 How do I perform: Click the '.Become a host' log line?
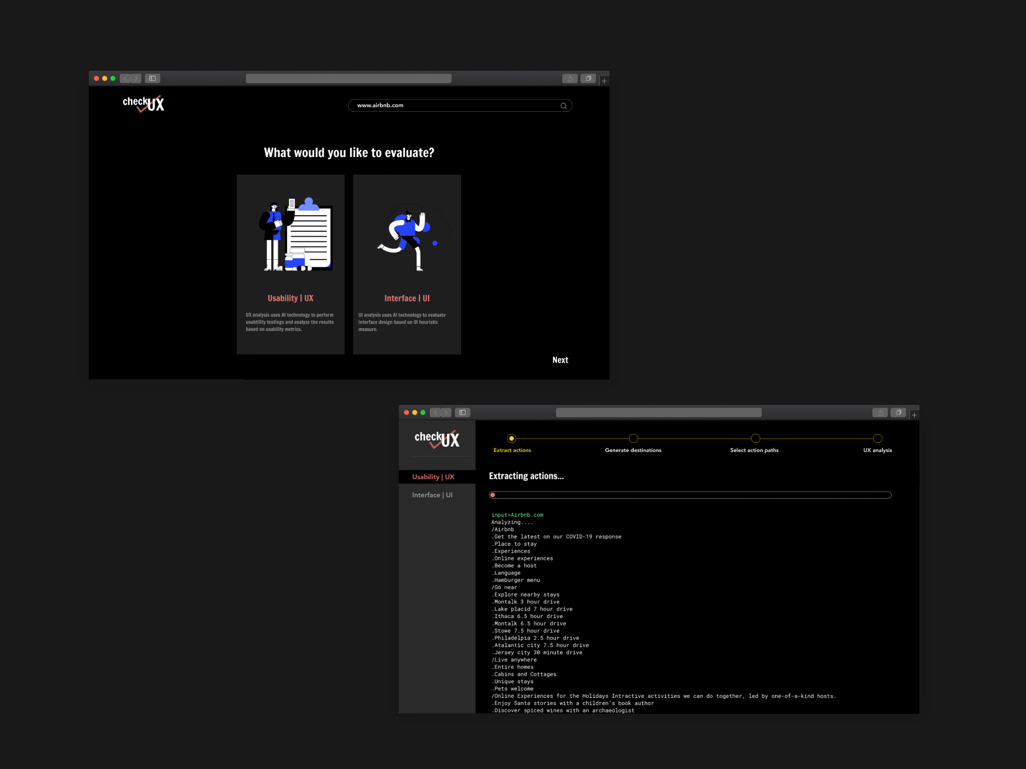pyautogui.click(x=514, y=566)
